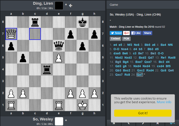Click black color swatch beside Ding, Liren
This screenshot has height=126, width=179.
pos(59,6)
